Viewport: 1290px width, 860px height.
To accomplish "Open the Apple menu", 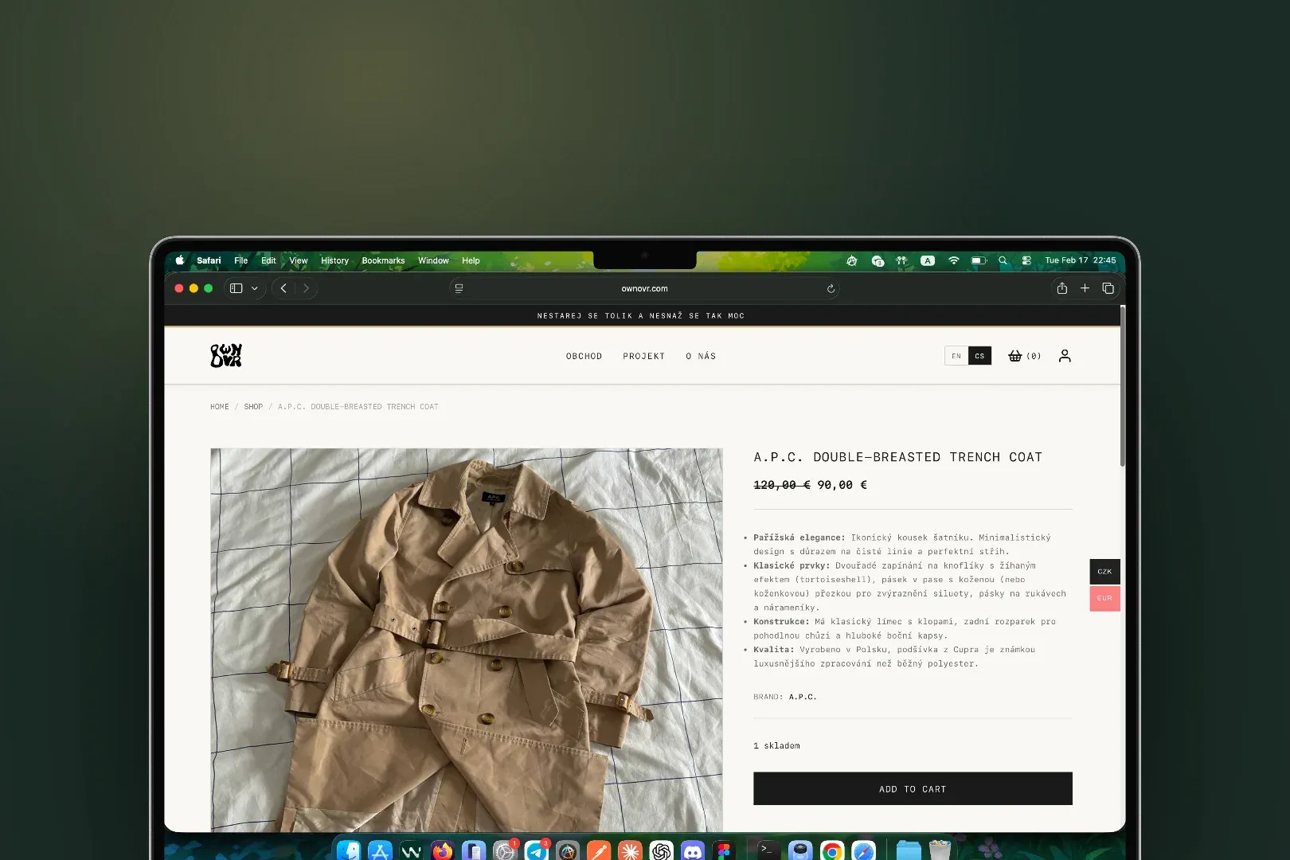I will pos(180,260).
